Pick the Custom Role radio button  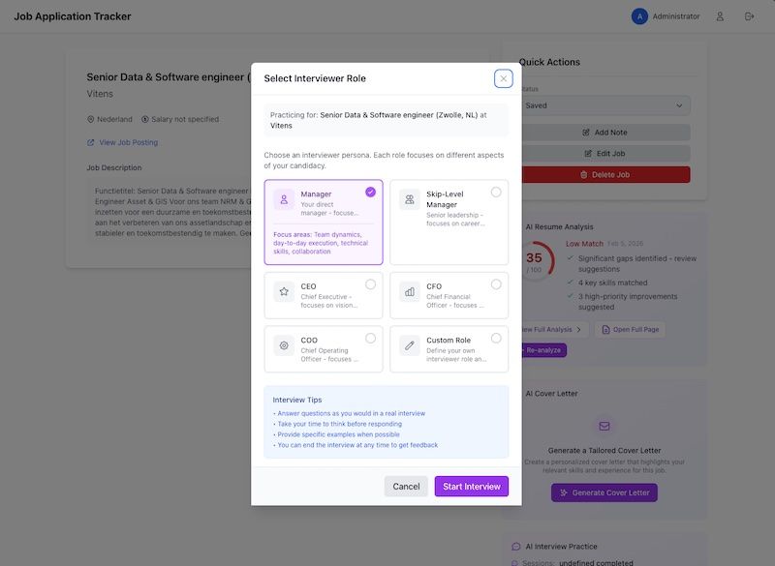pyautogui.click(x=496, y=338)
